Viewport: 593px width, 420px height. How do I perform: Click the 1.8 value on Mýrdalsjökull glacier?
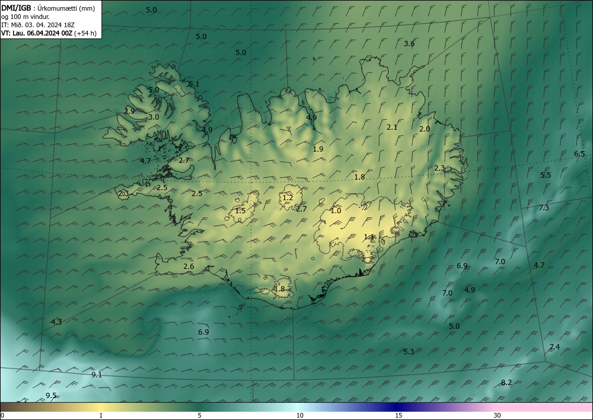click(x=279, y=289)
